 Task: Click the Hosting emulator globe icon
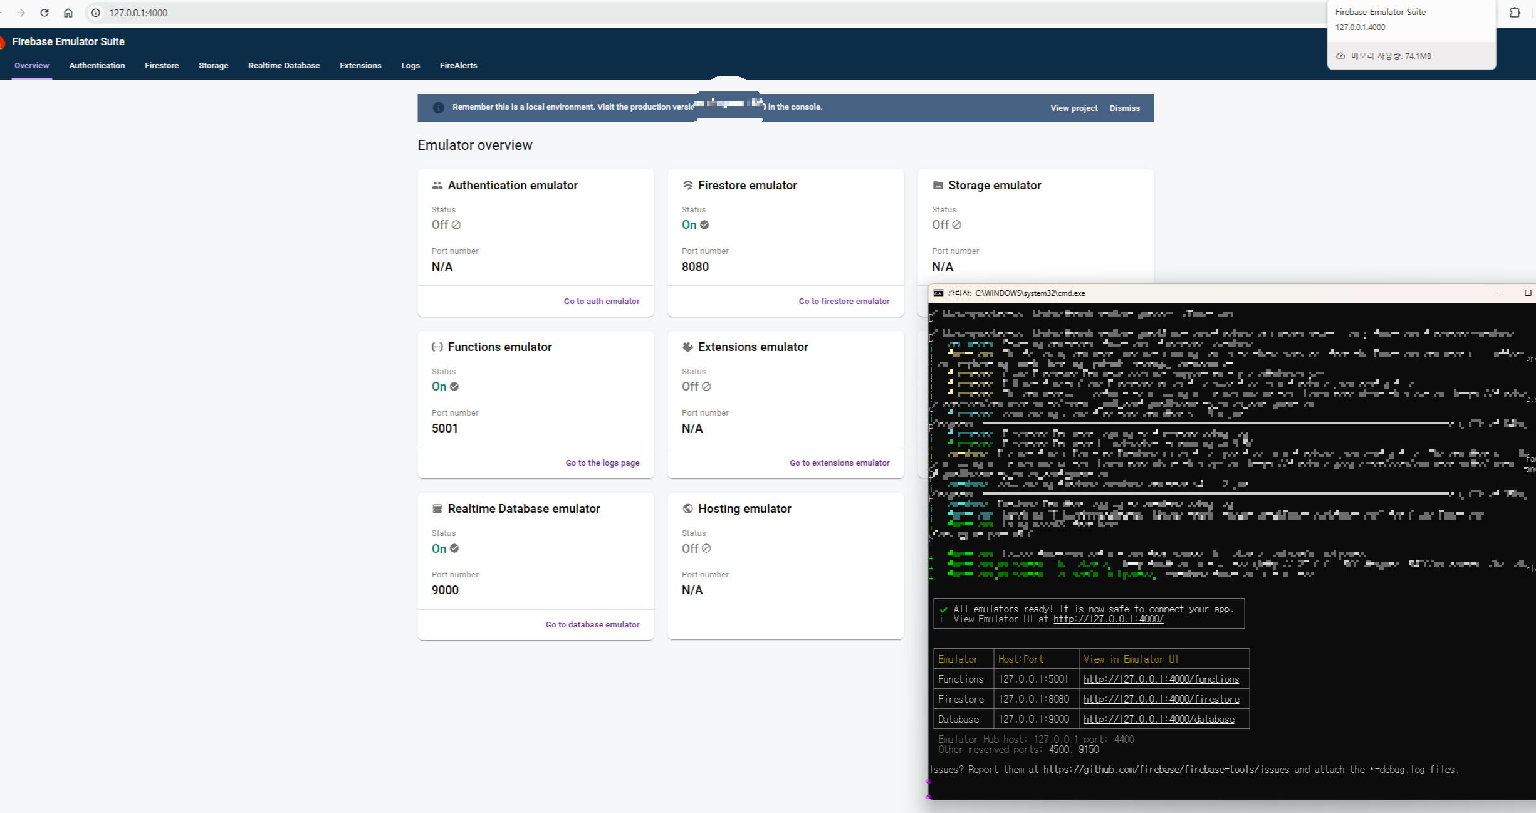click(x=687, y=508)
